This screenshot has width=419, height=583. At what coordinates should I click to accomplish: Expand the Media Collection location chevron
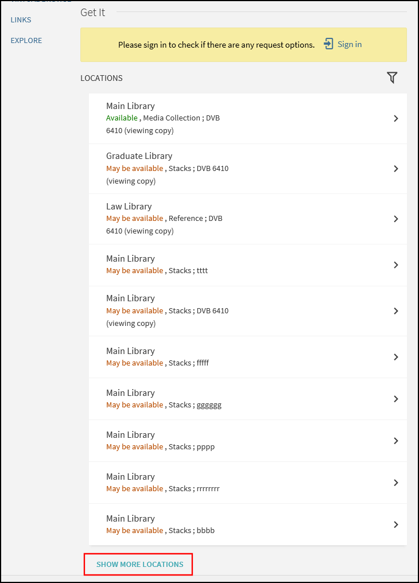396,118
